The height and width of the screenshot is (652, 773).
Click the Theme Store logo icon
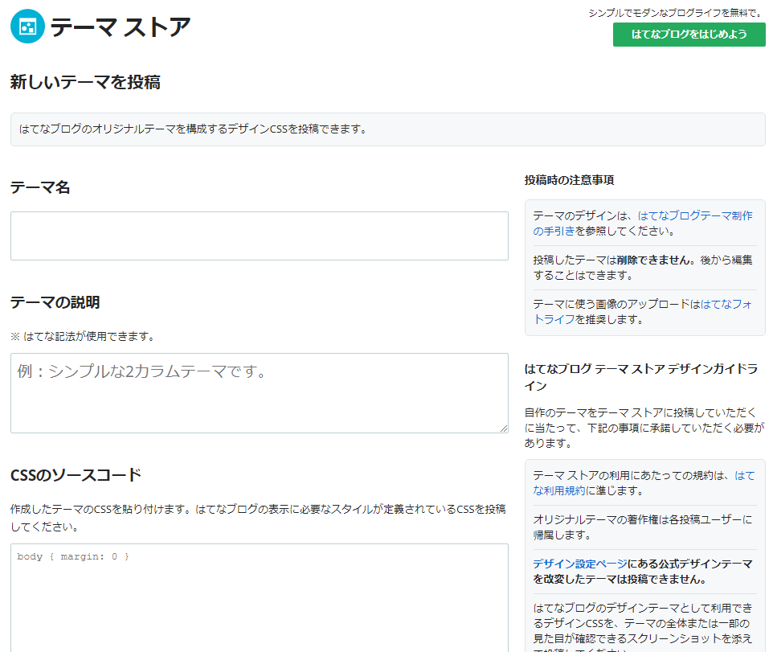[x=27, y=27]
